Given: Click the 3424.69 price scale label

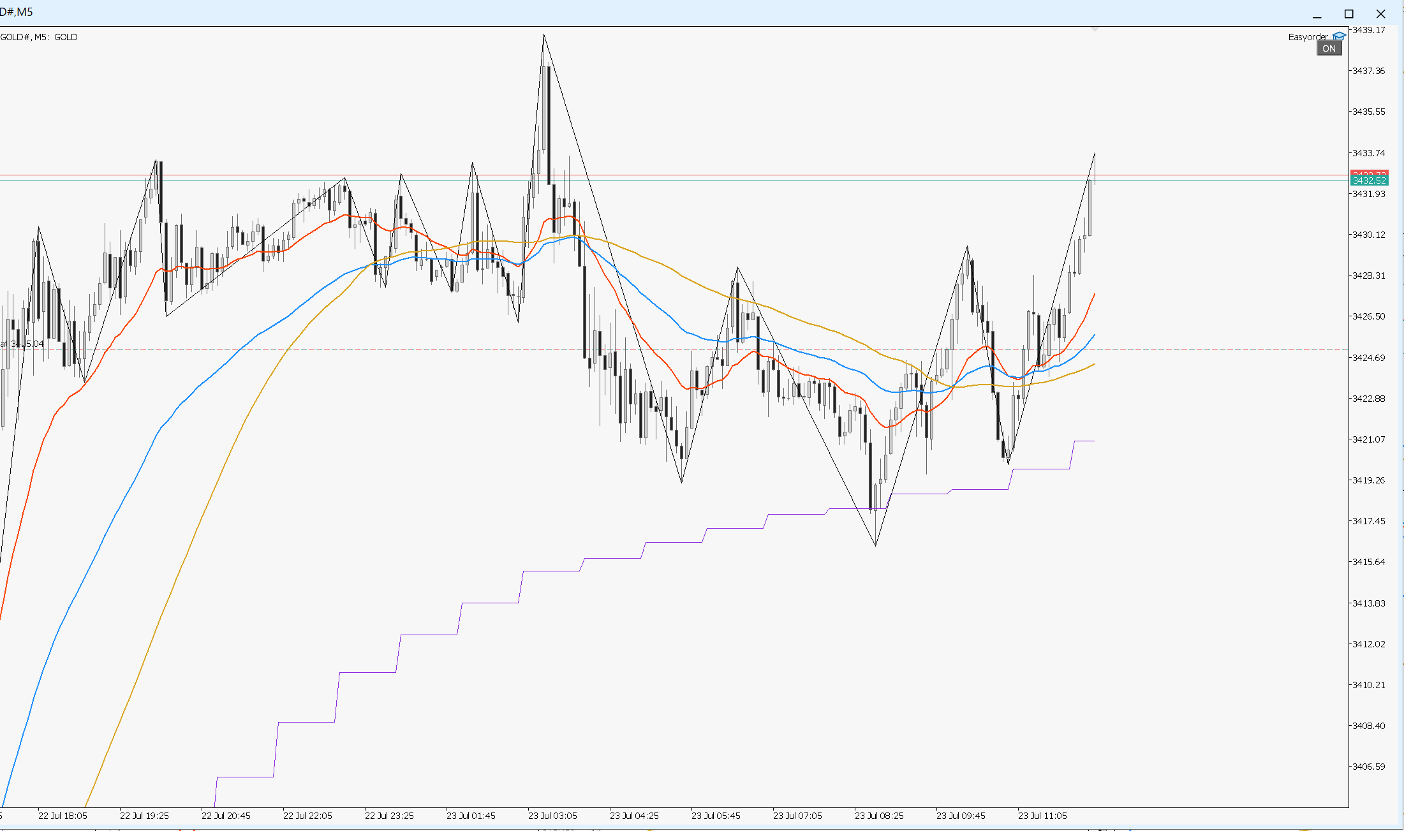Looking at the screenshot, I should (1368, 358).
